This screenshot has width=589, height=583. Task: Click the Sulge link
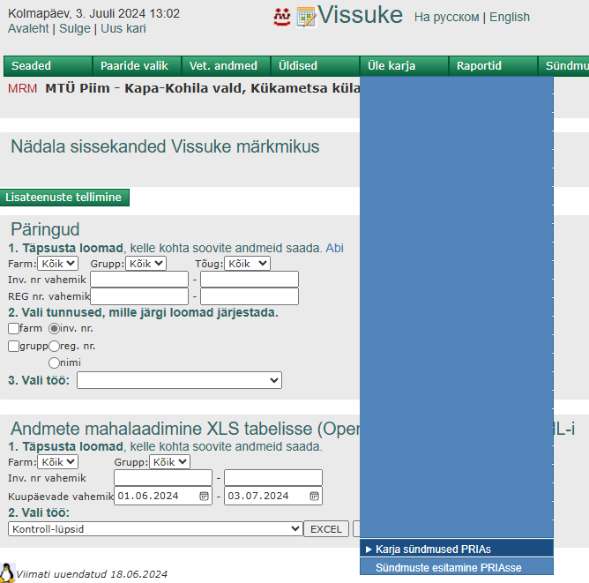click(75, 28)
